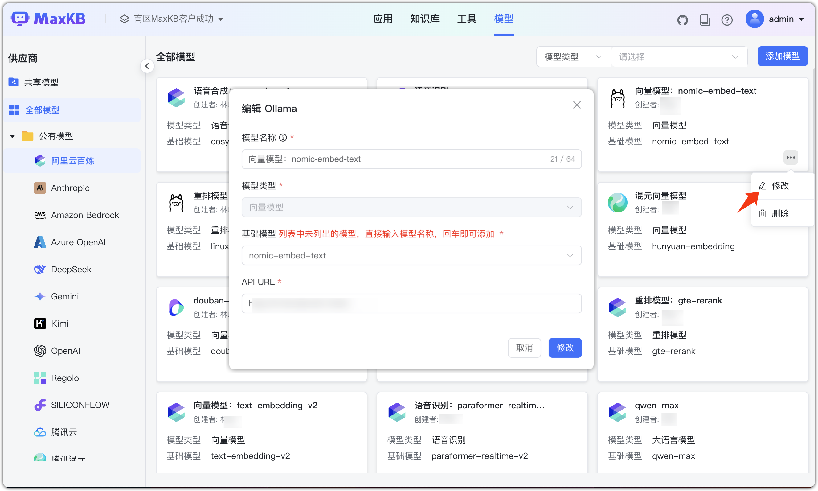Click the 混元向量模型 card logo
This screenshot has width=818, height=491.
click(x=617, y=203)
